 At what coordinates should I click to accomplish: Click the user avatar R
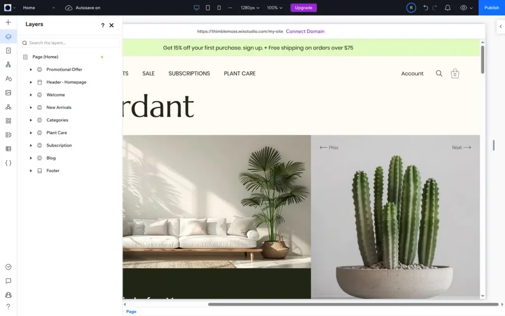411,8
